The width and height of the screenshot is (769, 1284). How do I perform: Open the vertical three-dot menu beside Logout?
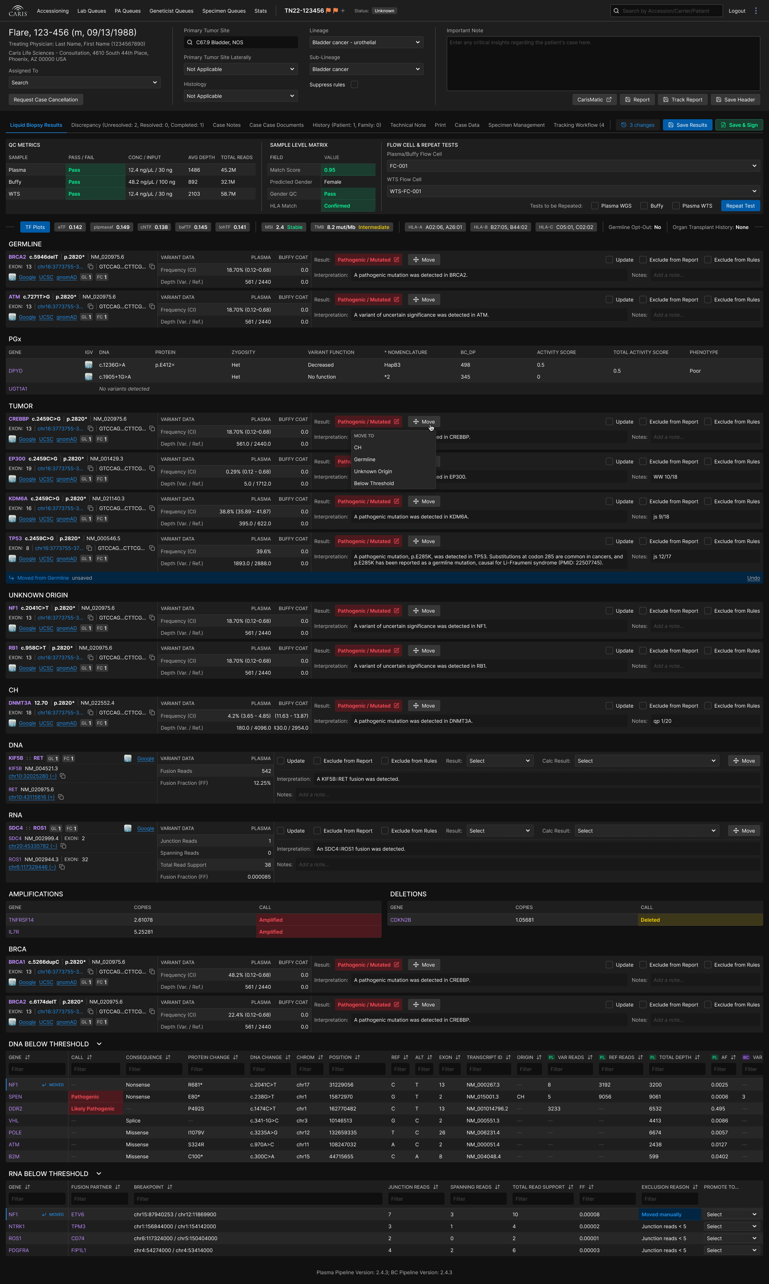click(756, 11)
